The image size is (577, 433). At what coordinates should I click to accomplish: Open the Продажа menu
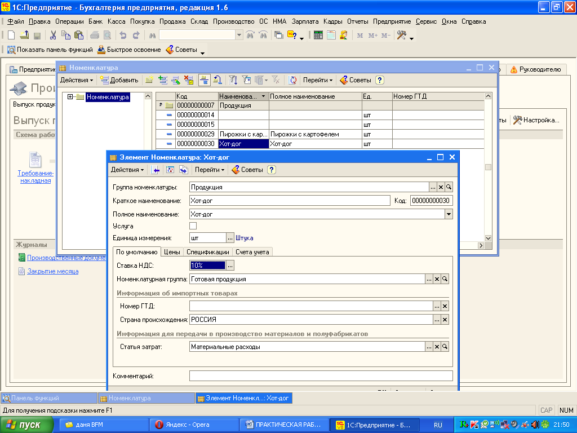pos(172,21)
